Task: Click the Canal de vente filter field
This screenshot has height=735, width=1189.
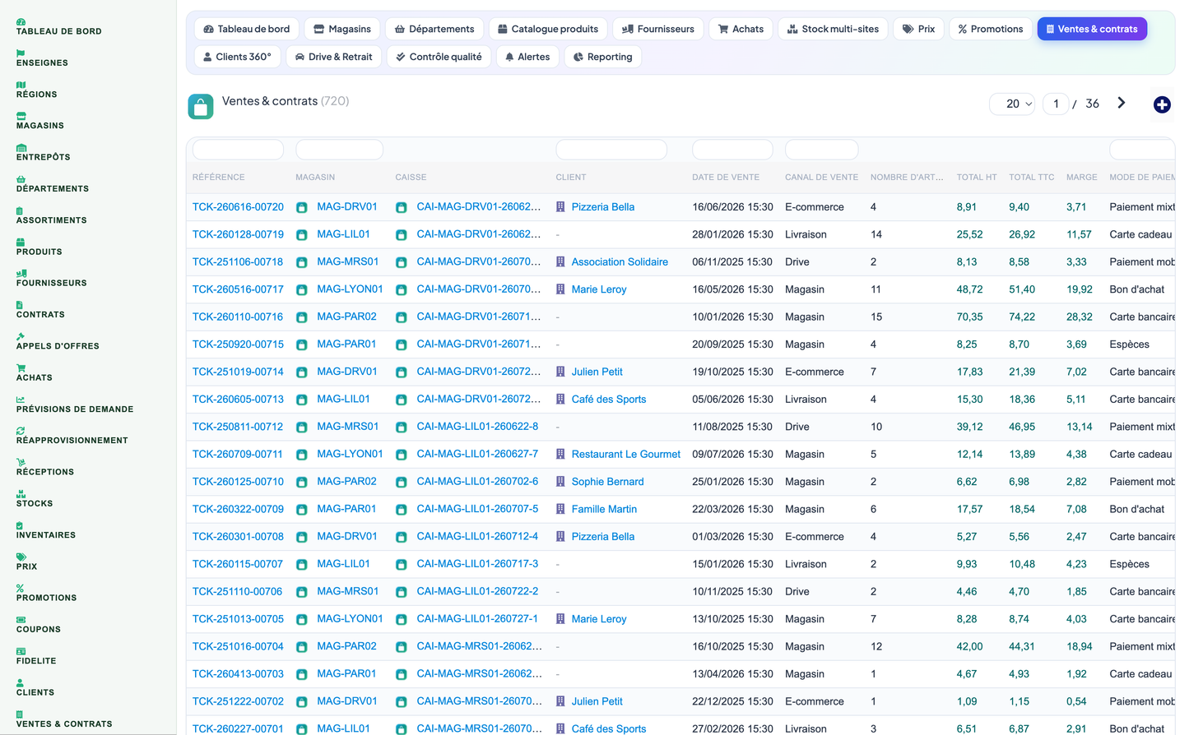Action: coord(821,150)
